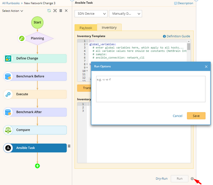Click green plus to add node
213x185 pixels.
pos(38,166)
